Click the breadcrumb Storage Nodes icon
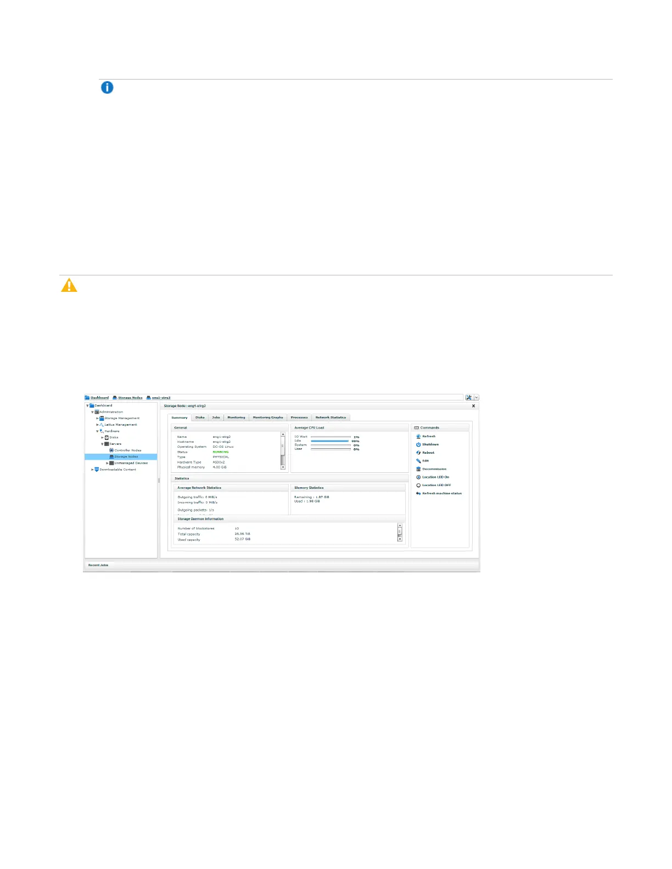The image size is (672, 869). pyautogui.click(x=115, y=398)
